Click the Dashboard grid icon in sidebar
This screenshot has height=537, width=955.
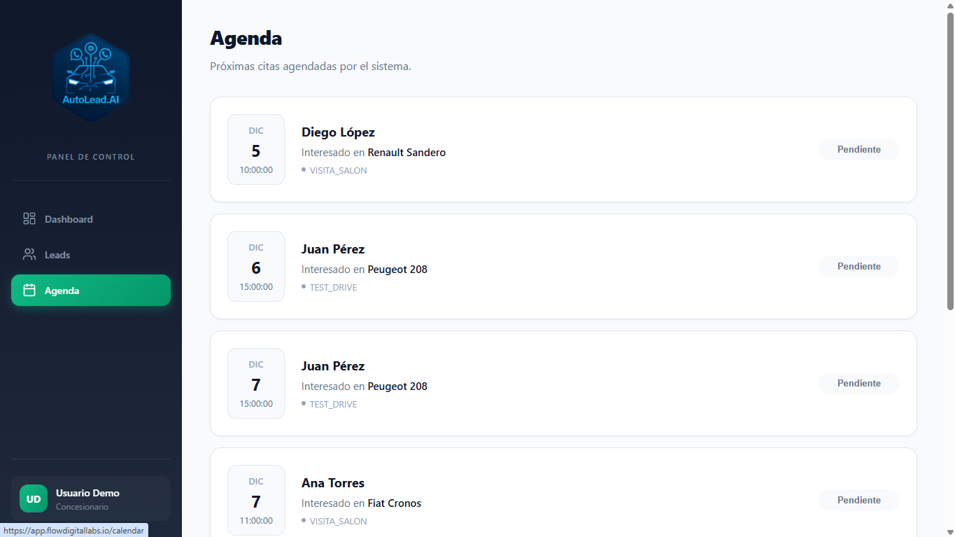pos(29,219)
